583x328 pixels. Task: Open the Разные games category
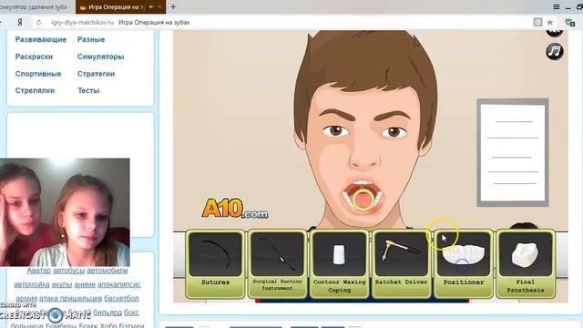click(91, 39)
